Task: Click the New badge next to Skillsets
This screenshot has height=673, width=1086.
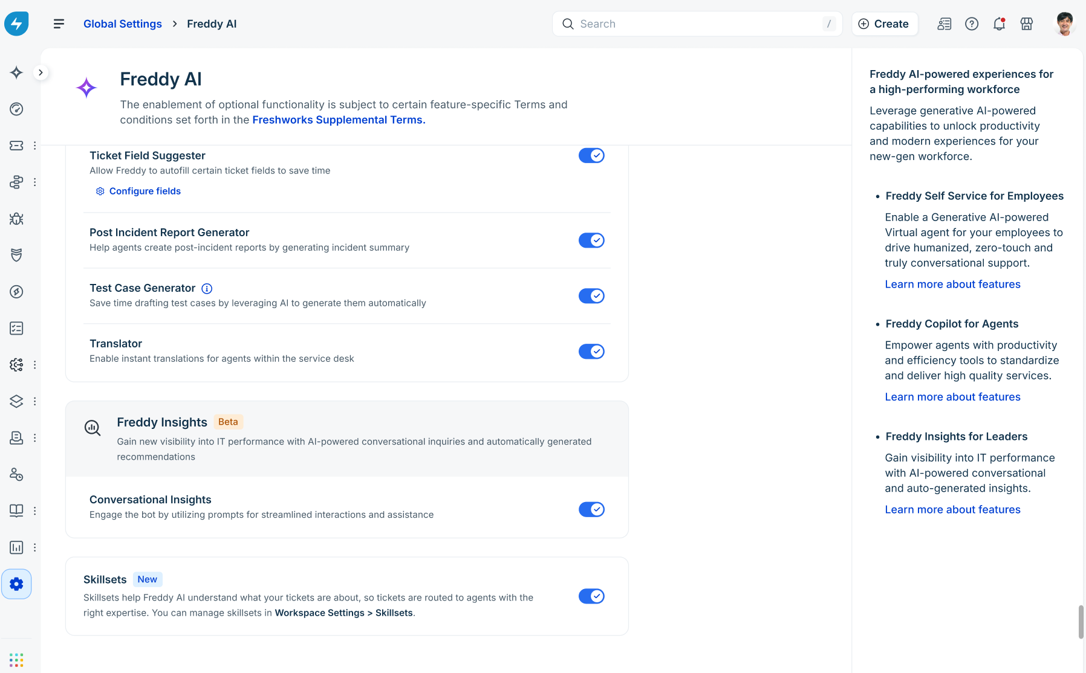Action: (147, 579)
